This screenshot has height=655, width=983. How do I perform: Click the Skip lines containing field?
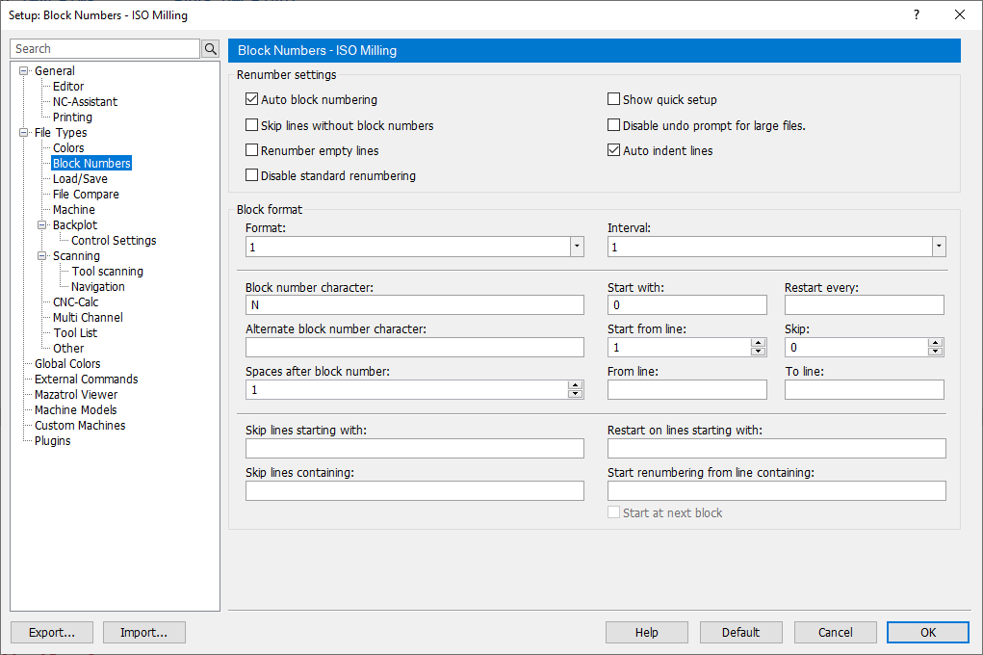pyautogui.click(x=414, y=490)
